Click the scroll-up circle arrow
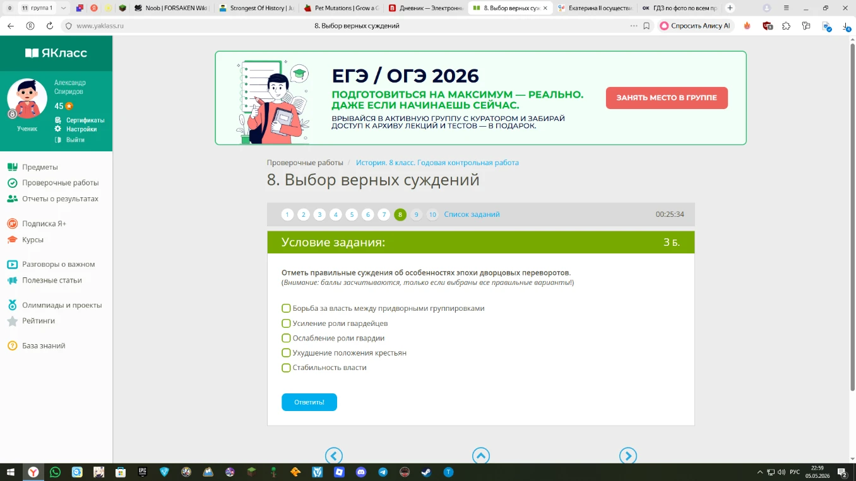The image size is (856, 481). [x=481, y=456]
